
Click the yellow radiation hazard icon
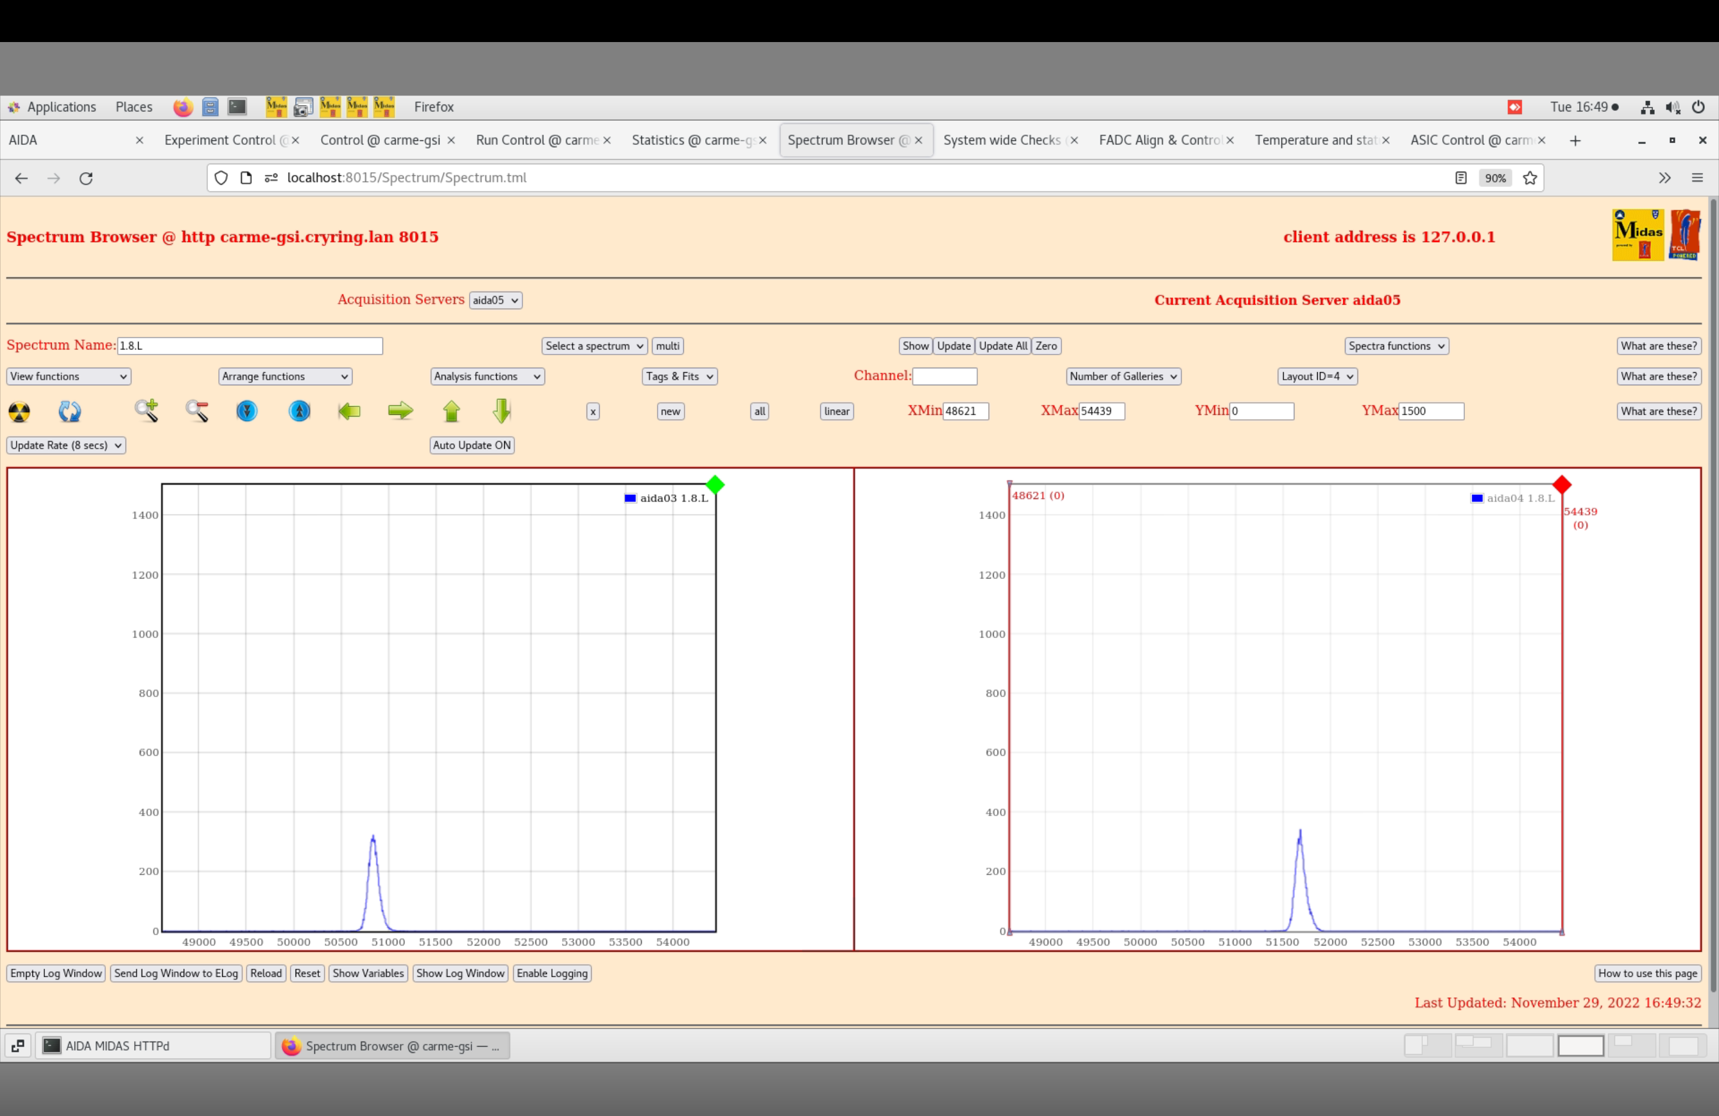click(19, 411)
